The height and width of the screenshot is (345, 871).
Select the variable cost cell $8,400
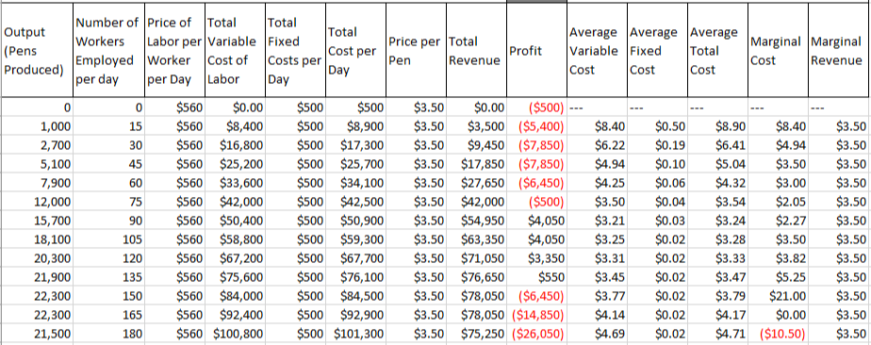[x=235, y=126]
